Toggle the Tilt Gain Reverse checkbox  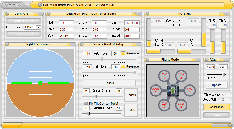(123, 66)
